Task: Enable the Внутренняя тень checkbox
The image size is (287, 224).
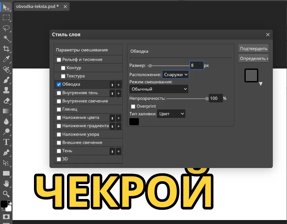Action: pos(59,93)
